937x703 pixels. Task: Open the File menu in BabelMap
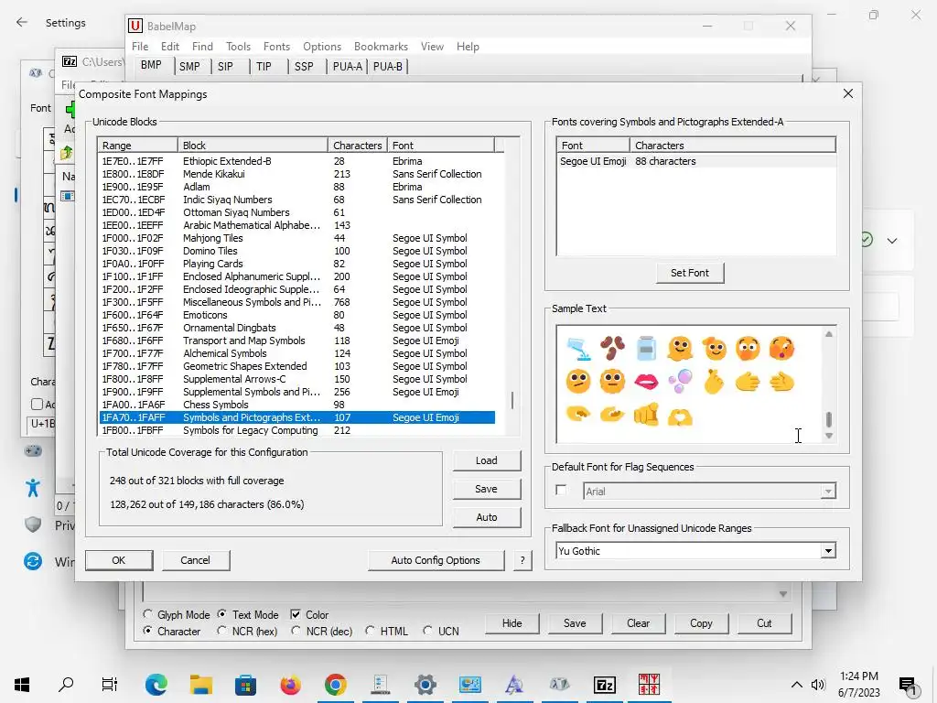tap(140, 47)
